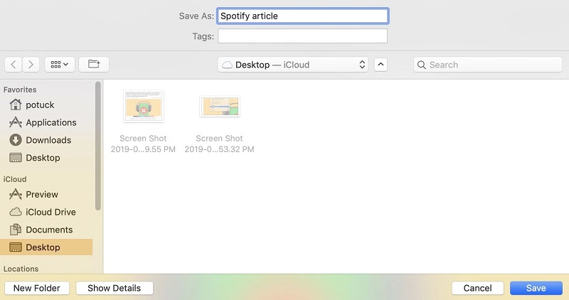Viewport: 569px width, 300px height.
Task: Open the Desktop — iCloud location popup
Action: click(x=293, y=65)
